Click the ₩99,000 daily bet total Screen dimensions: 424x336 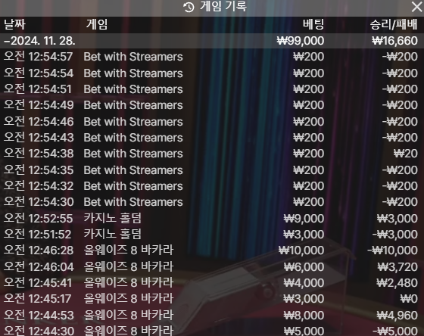click(x=301, y=41)
